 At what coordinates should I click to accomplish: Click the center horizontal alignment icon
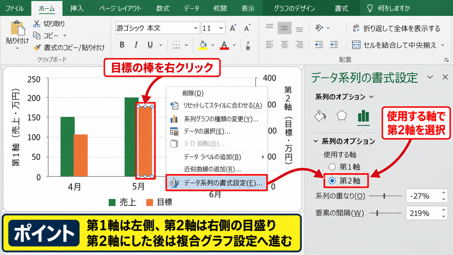284,45
